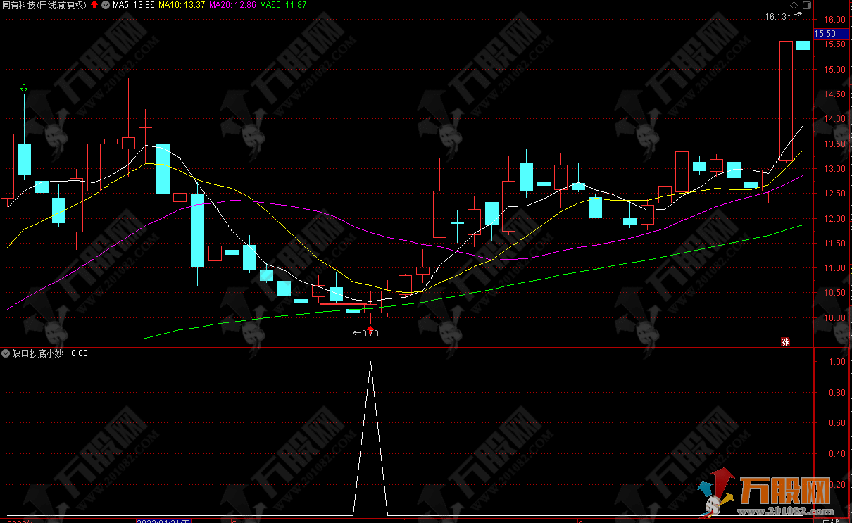Viewport: 852px width, 523px height.
Task: Select the stock title 同有科技(日线.前复权)
Action: [x=44, y=5]
